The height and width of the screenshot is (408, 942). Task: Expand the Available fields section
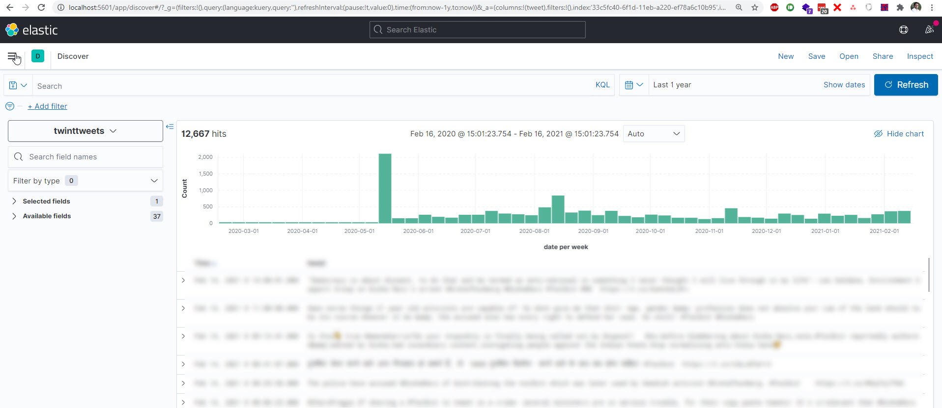click(47, 216)
